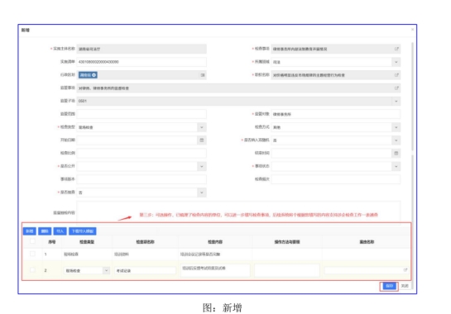
Task: Click the 关闭 button beside 保存
Action: (x=405, y=286)
